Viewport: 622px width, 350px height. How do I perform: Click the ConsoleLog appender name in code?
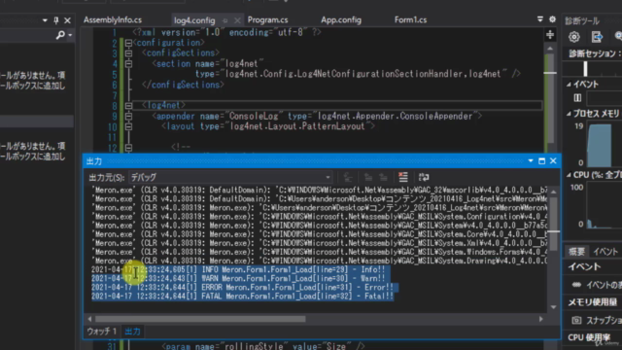click(254, 117)
